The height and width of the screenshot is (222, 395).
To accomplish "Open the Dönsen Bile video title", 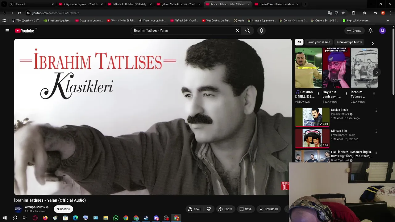I will [339, 131].
